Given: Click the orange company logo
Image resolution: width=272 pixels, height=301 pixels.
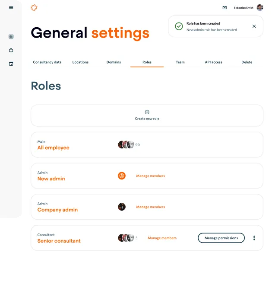Looking at the screenshot, I should (34, 8).
